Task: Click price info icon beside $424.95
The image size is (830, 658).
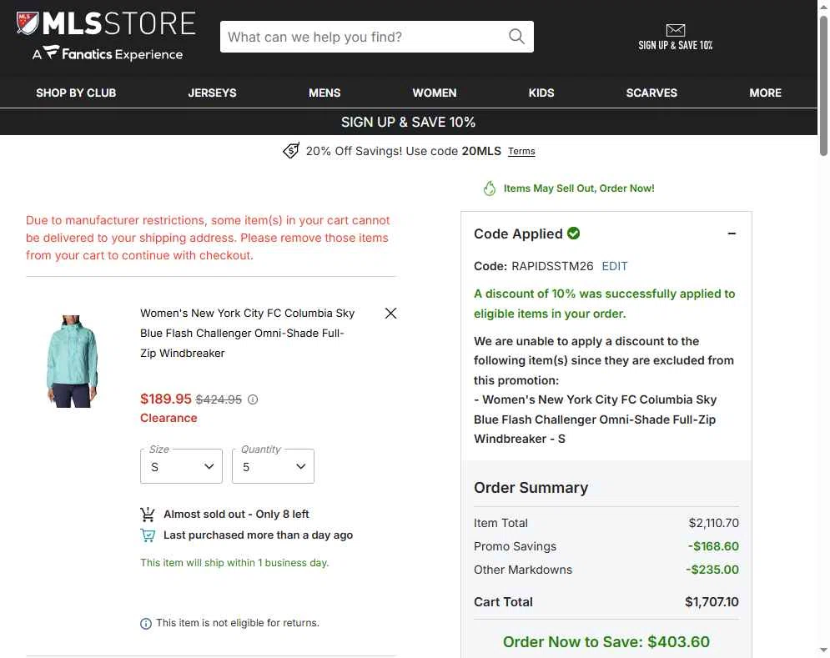Action: pos(253,399)
